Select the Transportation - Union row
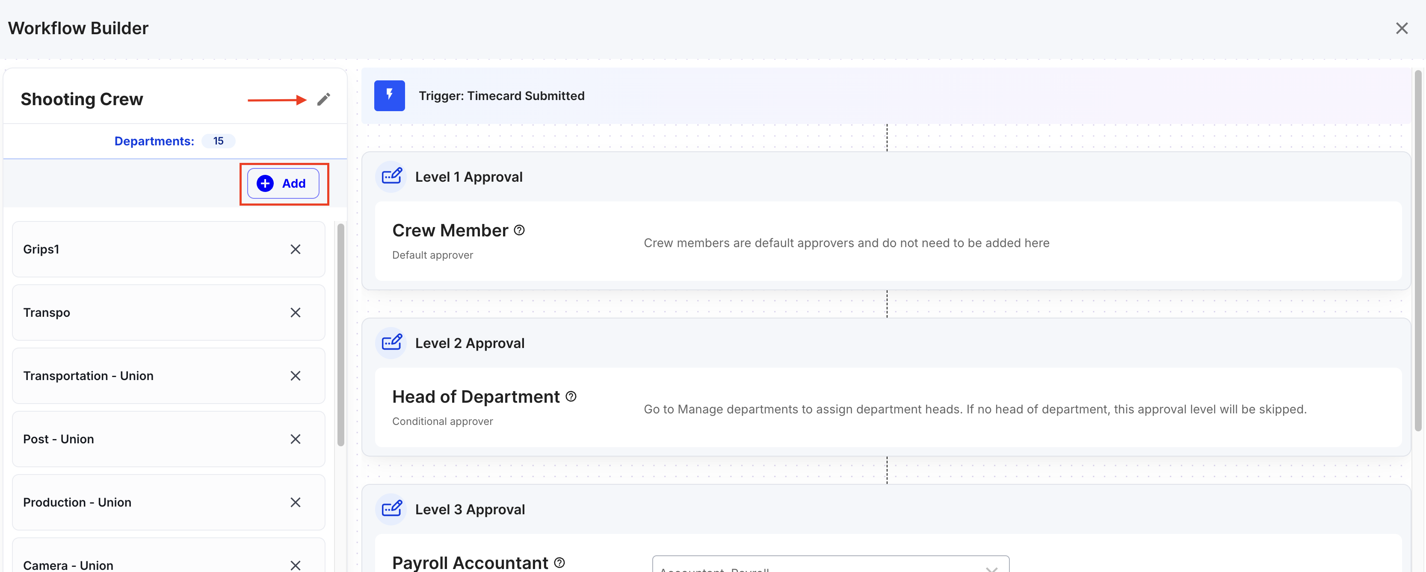1426x572 pixels. (x=168, y=376)
